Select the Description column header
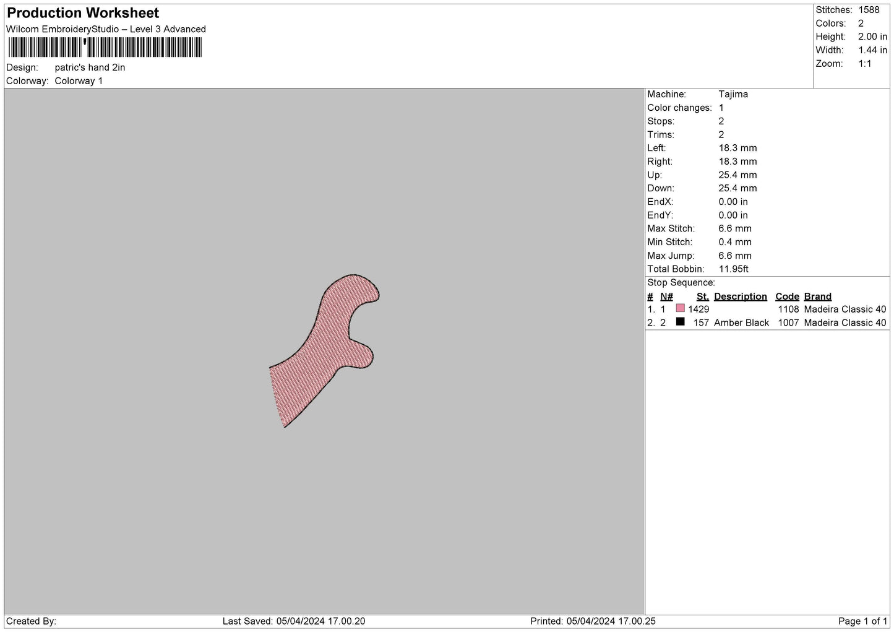The height and width of the screenshot is (632, 894). click(740, 297)
